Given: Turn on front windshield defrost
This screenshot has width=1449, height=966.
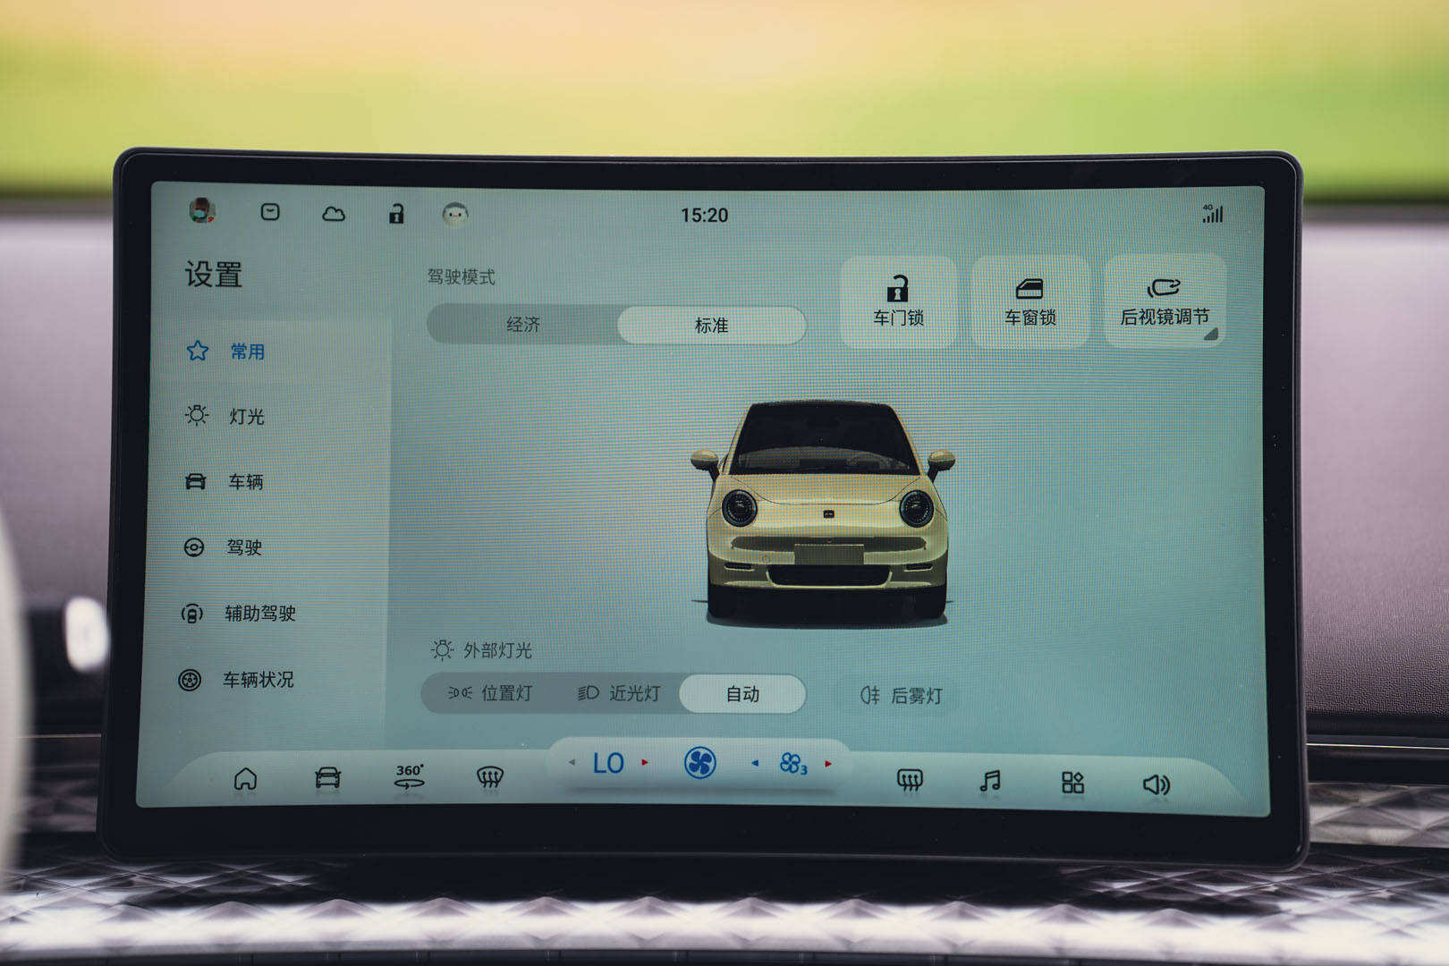Looking at the screenshot, I should point(489,777).
